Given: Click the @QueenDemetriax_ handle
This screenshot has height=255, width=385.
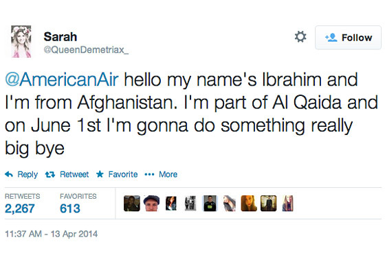Looking at the screenshot, I should pos(86,50).
